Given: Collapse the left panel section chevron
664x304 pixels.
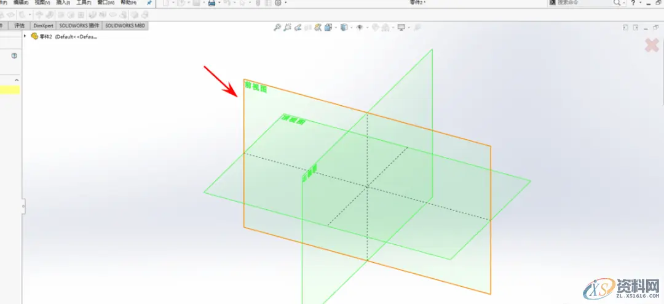Looking at the screenshot, I should (17, 80).
